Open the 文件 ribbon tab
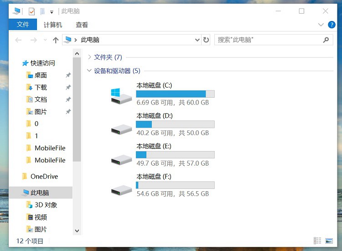 pyautogui.click(x=23, y=25)
